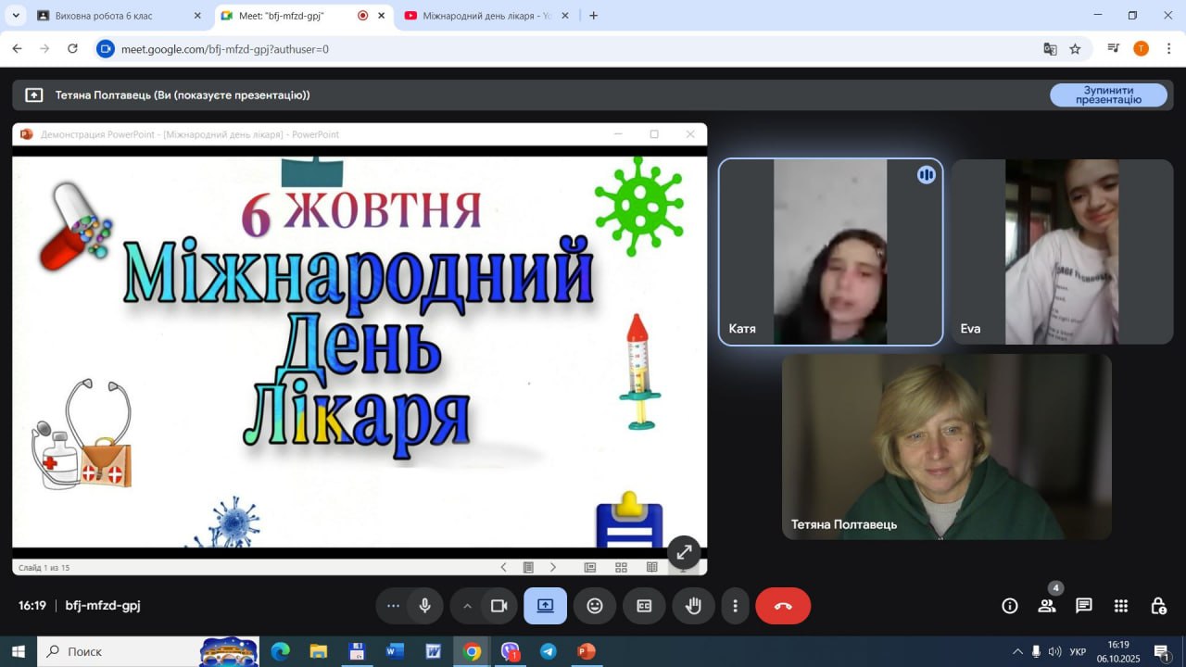Expand the shared presentation to fullscreen
The height and width of the screenshot is (667, 1186).
(684, 552)
